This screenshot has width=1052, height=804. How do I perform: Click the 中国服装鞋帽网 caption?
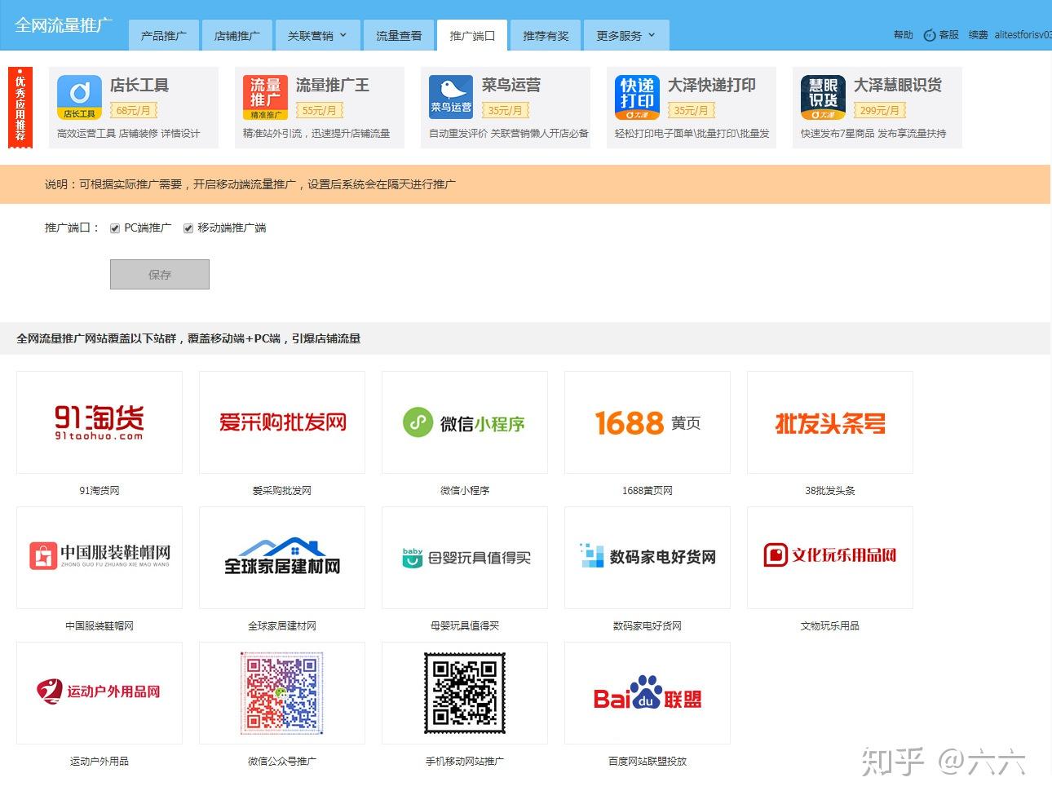click(99, 626)
